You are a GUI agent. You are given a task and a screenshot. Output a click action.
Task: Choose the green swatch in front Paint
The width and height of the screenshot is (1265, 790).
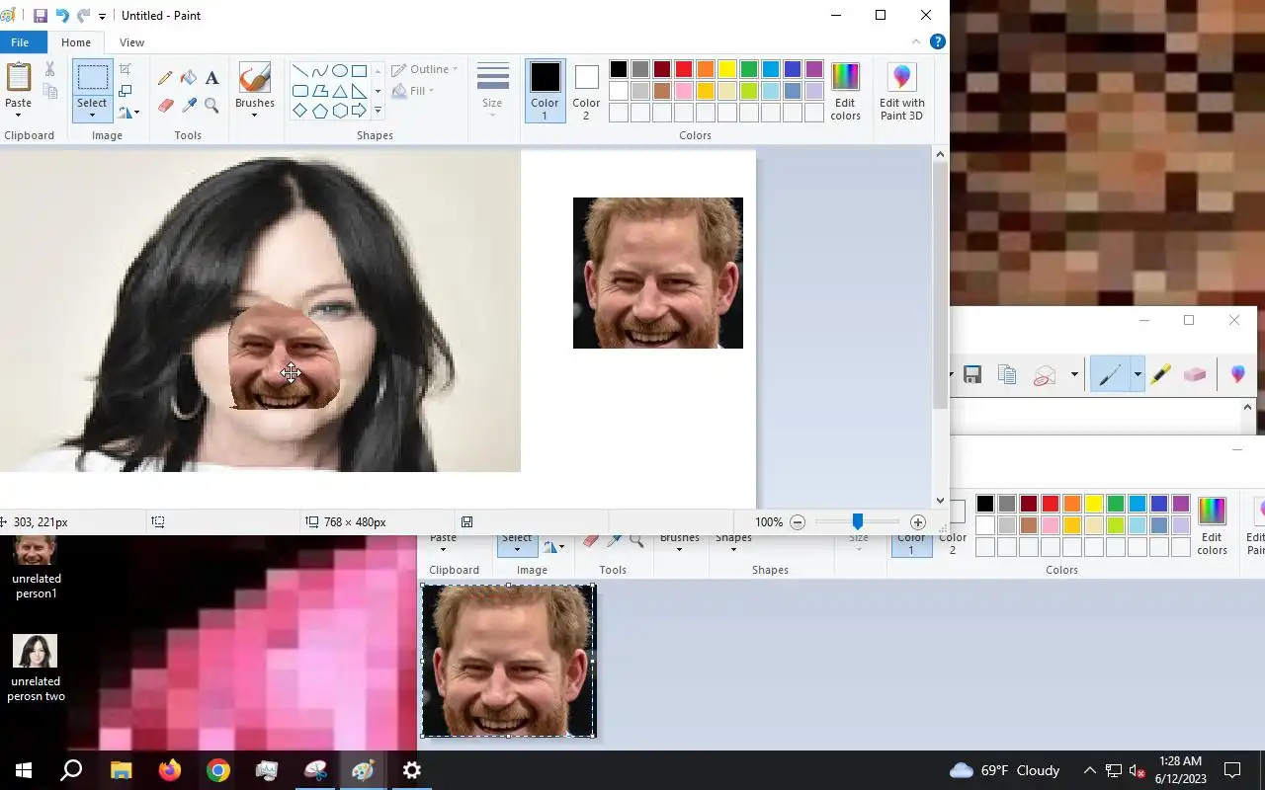pos(748,69)
